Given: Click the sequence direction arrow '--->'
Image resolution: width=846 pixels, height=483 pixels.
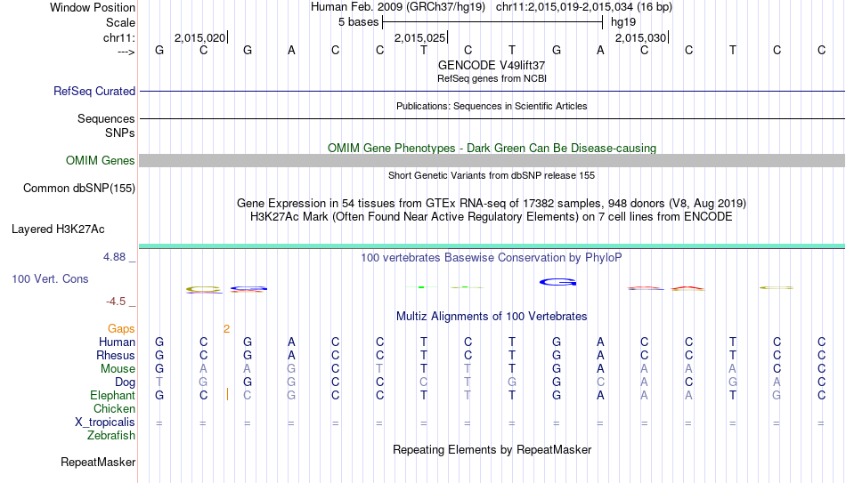Looking at the screenshot, I should pos(126,52).
